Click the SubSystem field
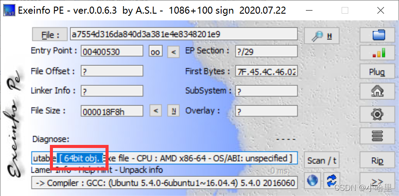Viewport: 399px width, 196px height. click(x=266, y=91)
